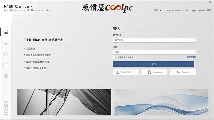The width and height of the screenshot is (214, 120).
Task: Minimize the MSI Center window
Action: click(x=203, y=3)
